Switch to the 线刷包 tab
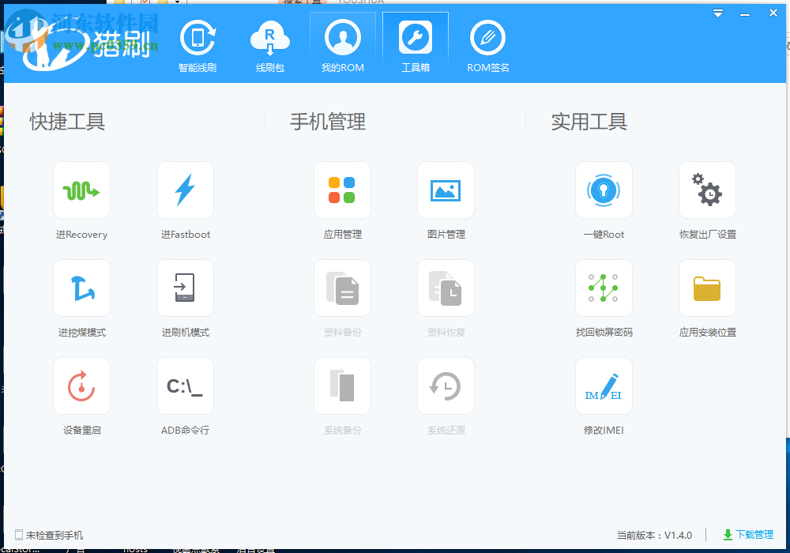 click(270, 44)
